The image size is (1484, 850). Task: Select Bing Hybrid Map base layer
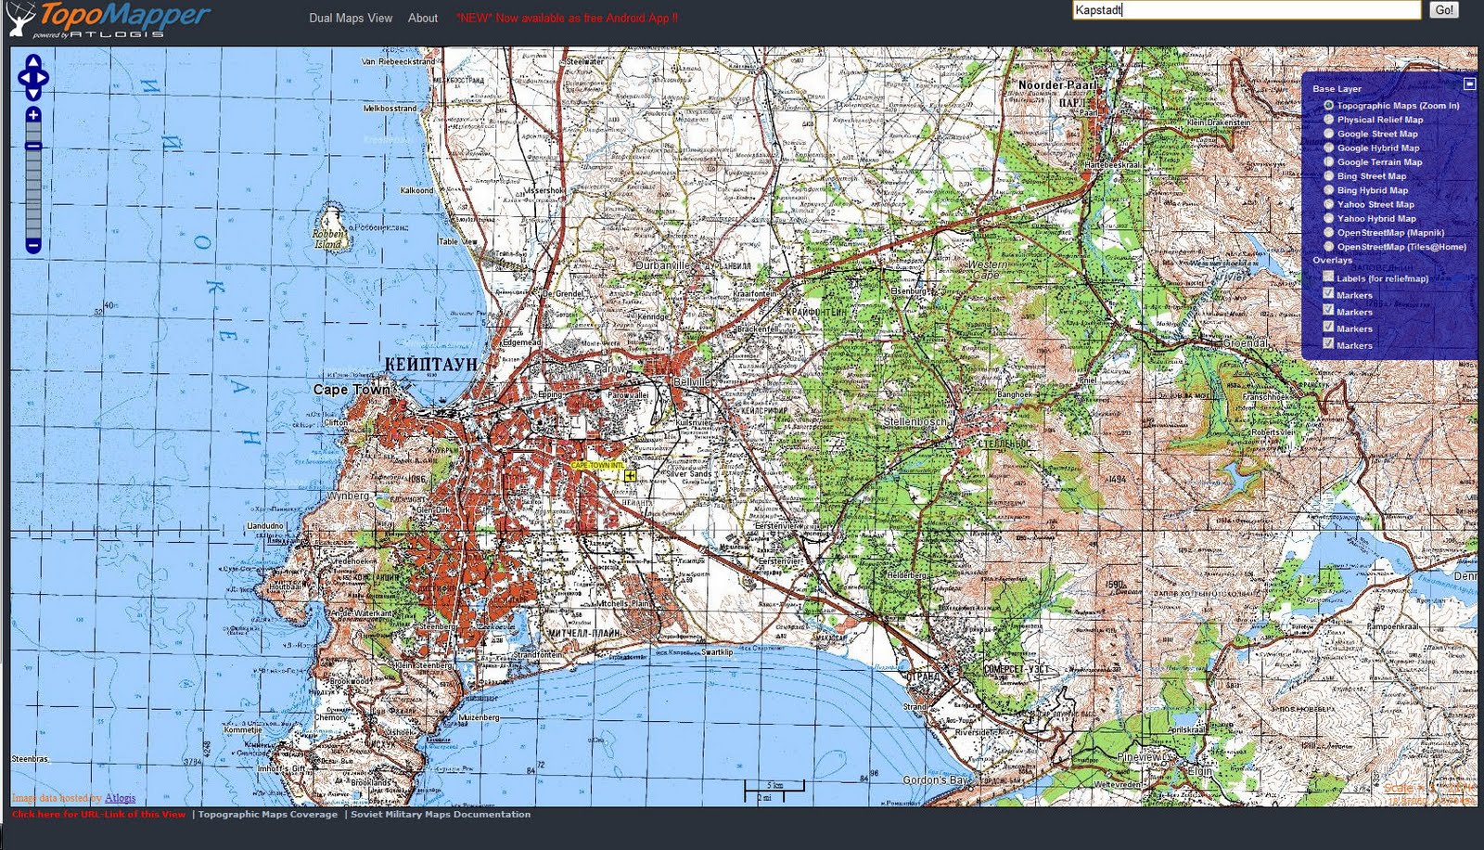point(1329,190)
